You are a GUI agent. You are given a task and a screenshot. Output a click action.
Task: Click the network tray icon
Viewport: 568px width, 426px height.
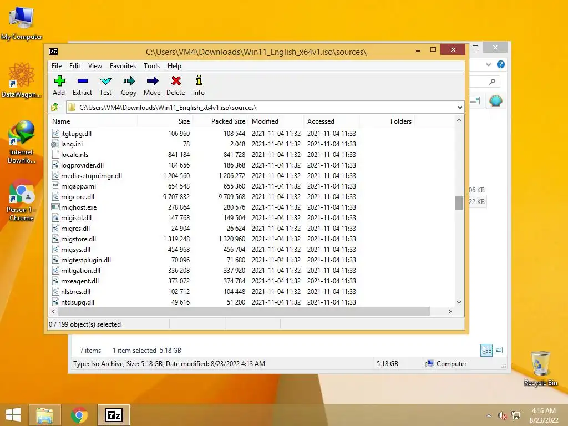tap(516, 415)
